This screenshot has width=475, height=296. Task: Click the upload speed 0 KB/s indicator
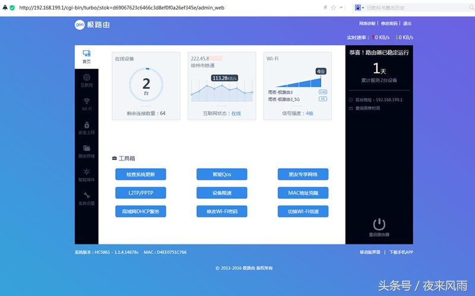pyautogui.click(x=381, y=37)
